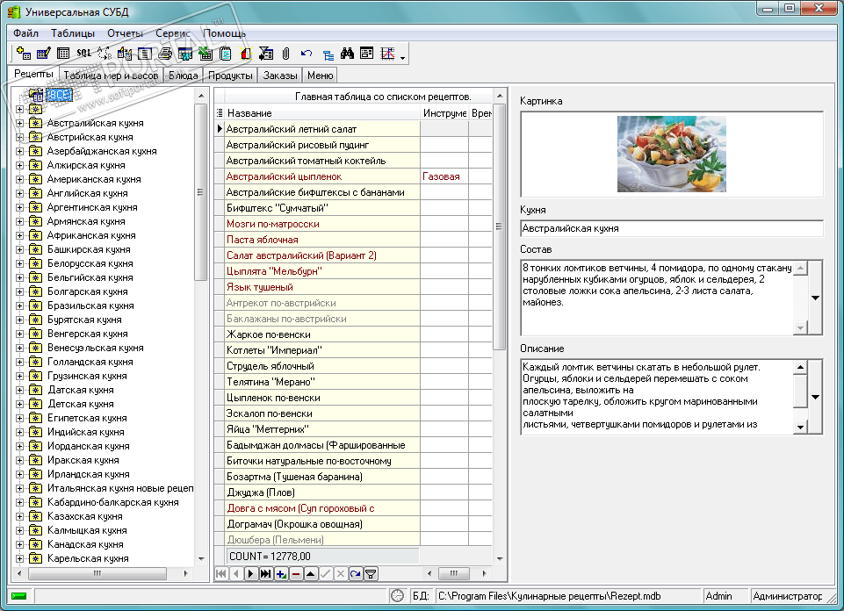Open the Состав field dropdown arrow
Viewport: 844px width, 611px height.
coord(816,298)
